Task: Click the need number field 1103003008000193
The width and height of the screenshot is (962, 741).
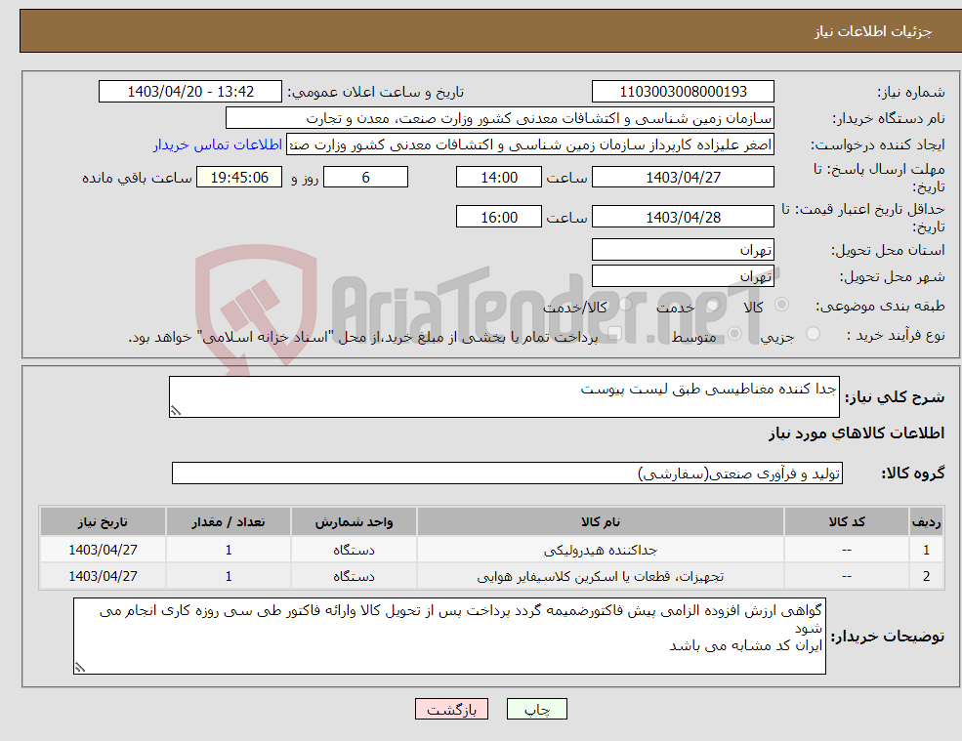Action: pyautogui.click(x=683, y=92)
